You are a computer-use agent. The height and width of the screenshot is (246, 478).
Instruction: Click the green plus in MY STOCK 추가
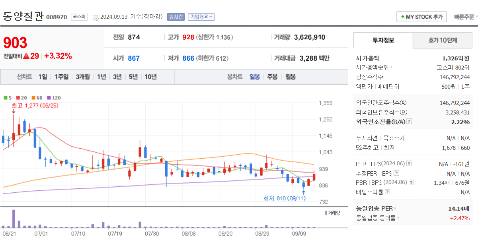click(x=403, y=17)
